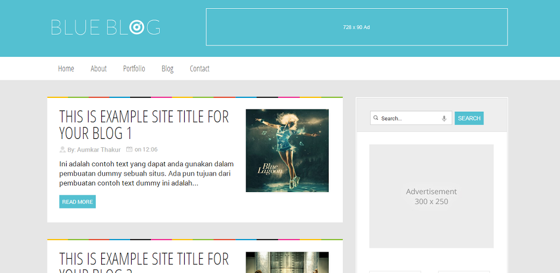The width and height of the screenshot is (560, 273).
Task: Click author name Aumkar Thakur
Action: (x=98, y=149)
